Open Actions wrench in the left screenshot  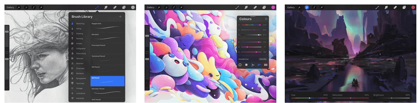pos(19,7)
